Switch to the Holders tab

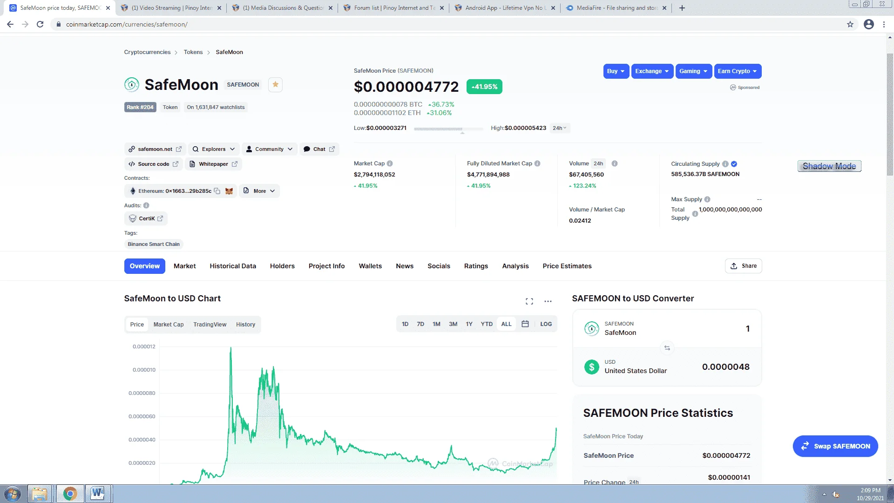pos(282,266)
